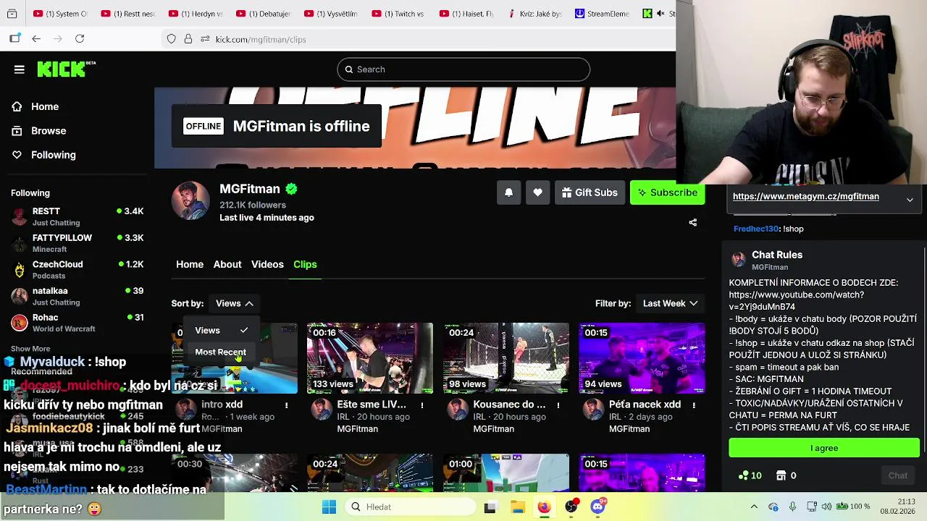Click the green Subscribe button
The height and width of the screenshot is (521, 927).
667,192
